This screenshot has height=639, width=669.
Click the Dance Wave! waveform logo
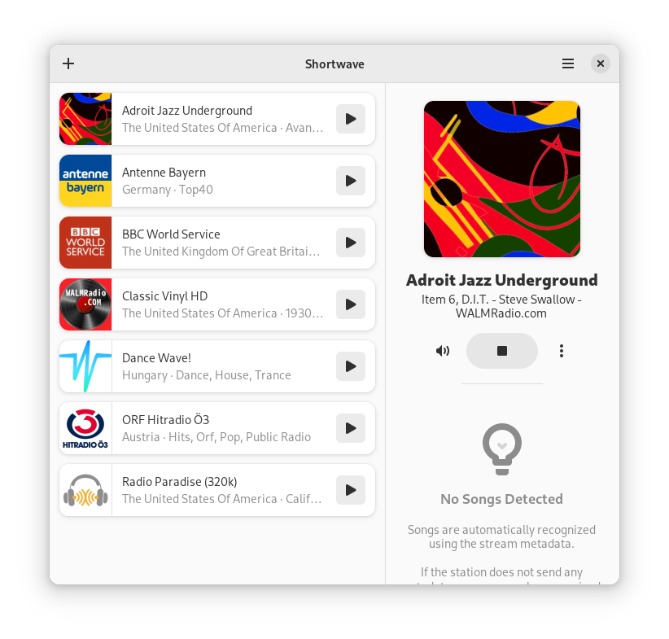(x=85, y=366)
